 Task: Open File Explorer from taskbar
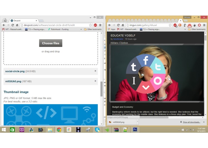[50, 130]
